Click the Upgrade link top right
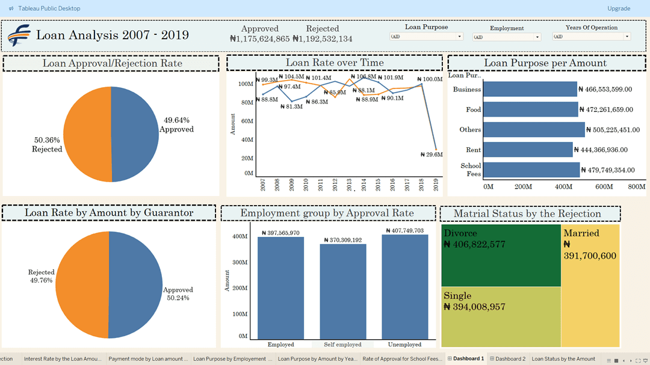Screen dimensions: 650x365 pyautogui.click(x=619, y=8)
